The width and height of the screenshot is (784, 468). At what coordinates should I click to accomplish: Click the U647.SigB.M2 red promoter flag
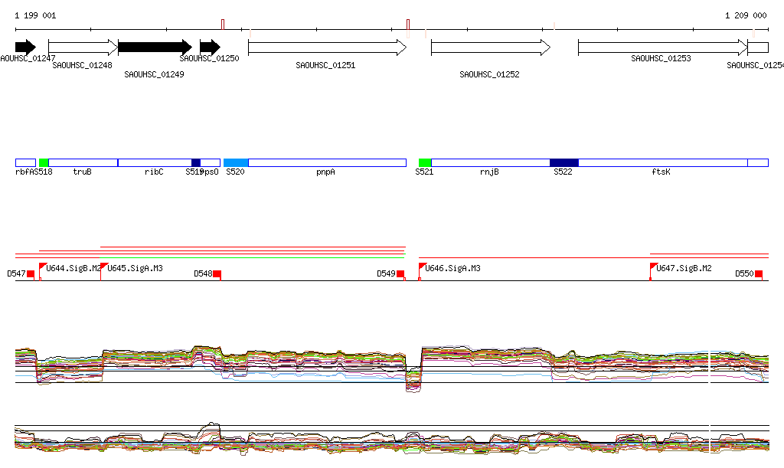pos(653,267)
